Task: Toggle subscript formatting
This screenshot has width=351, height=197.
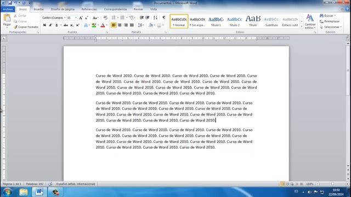Action: 72,25
